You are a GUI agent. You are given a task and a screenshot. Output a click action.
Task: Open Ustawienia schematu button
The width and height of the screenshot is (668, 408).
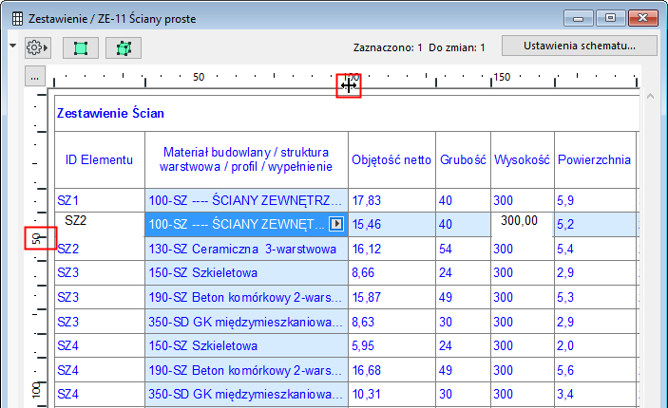[x=580, y=46]
